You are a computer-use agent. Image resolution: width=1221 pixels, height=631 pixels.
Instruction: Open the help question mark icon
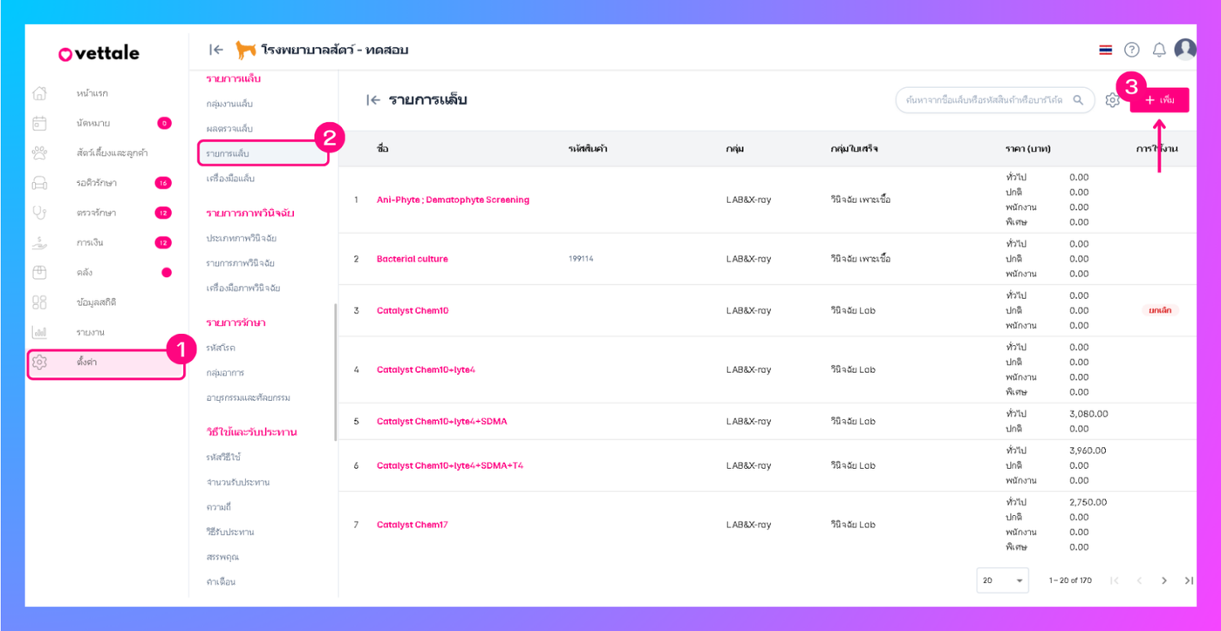1132,50
